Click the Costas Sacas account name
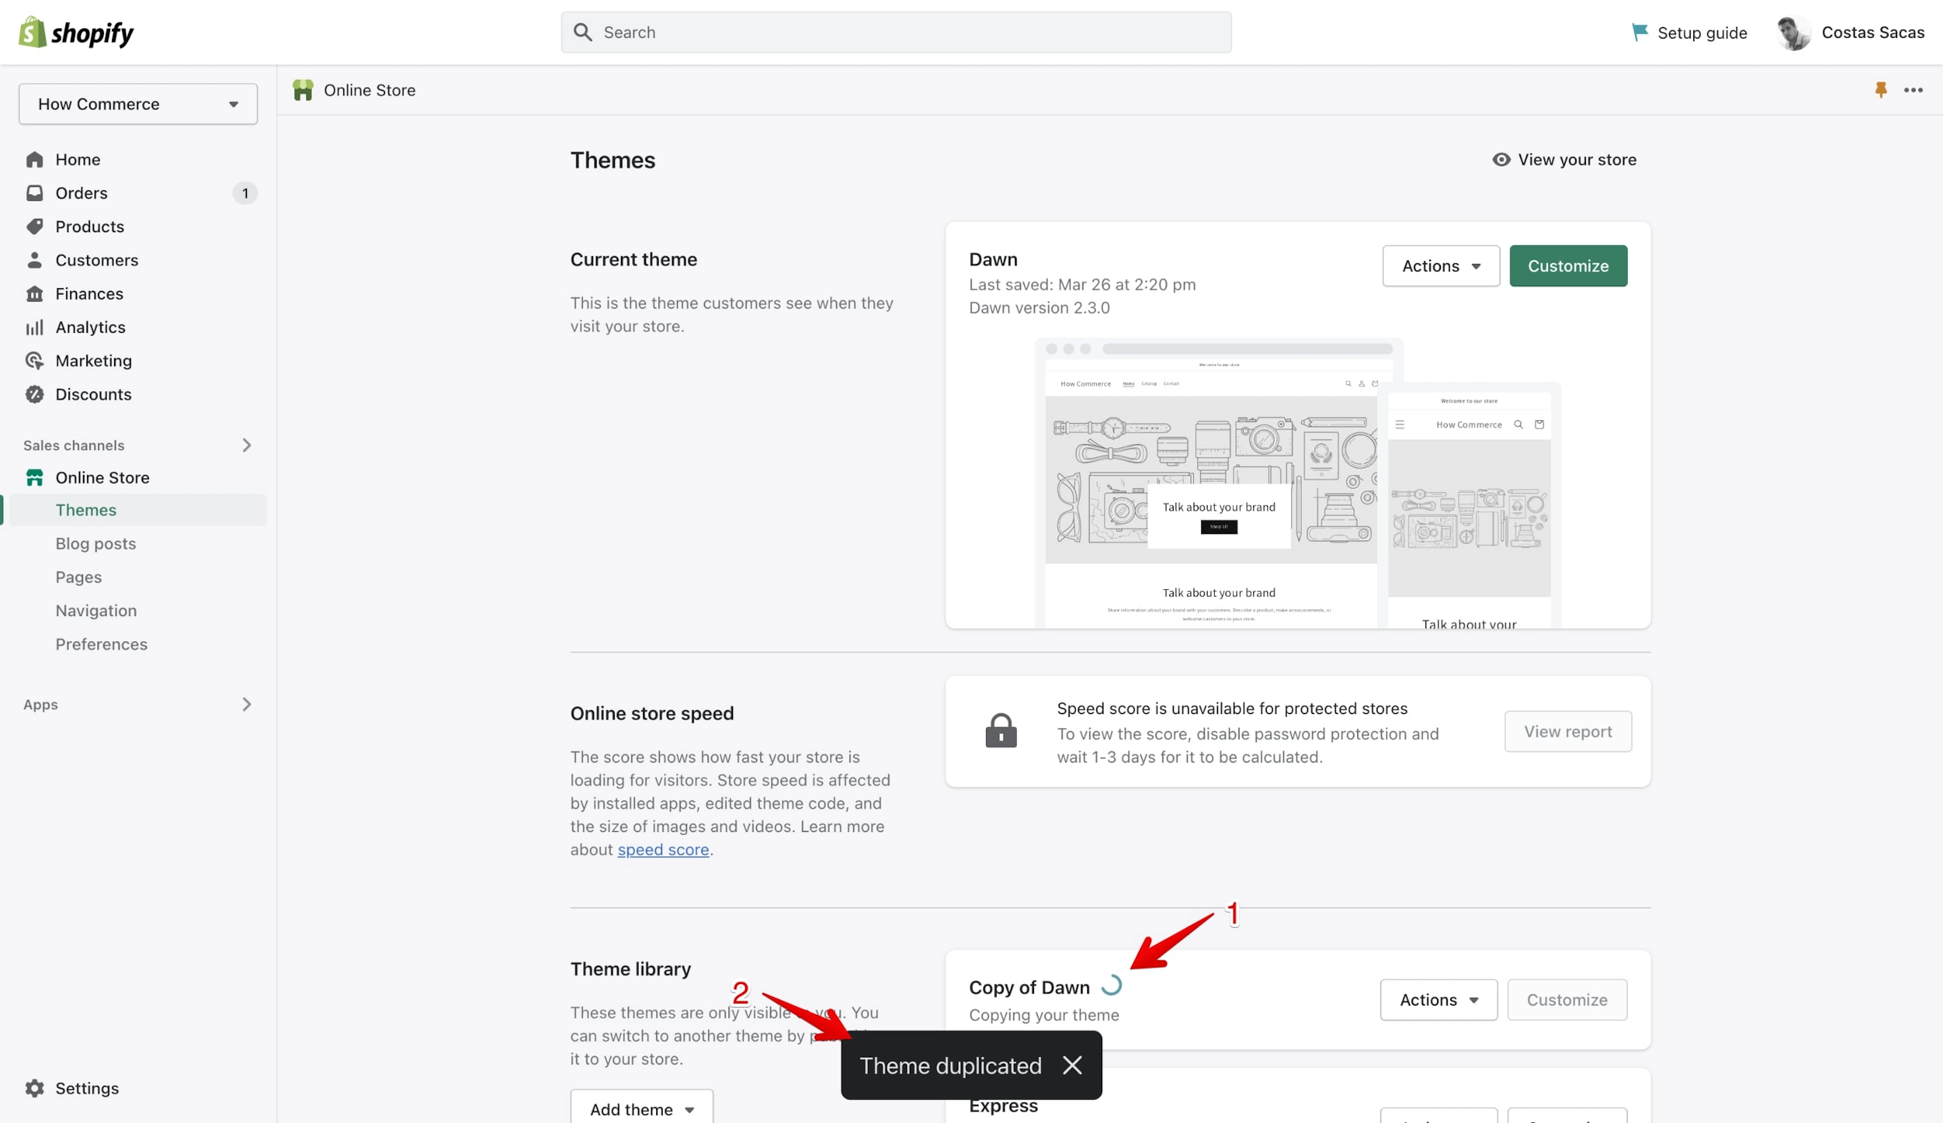Viewport: 1943px width, 1123px height. (1873, 32)
